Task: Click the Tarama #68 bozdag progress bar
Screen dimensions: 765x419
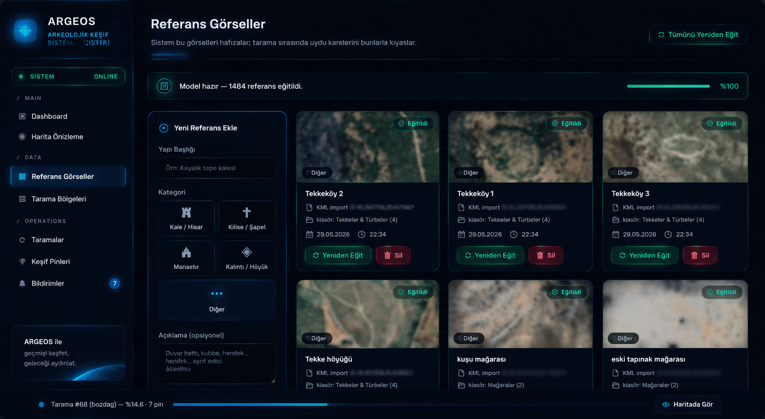Action: (x=409, y=404)
